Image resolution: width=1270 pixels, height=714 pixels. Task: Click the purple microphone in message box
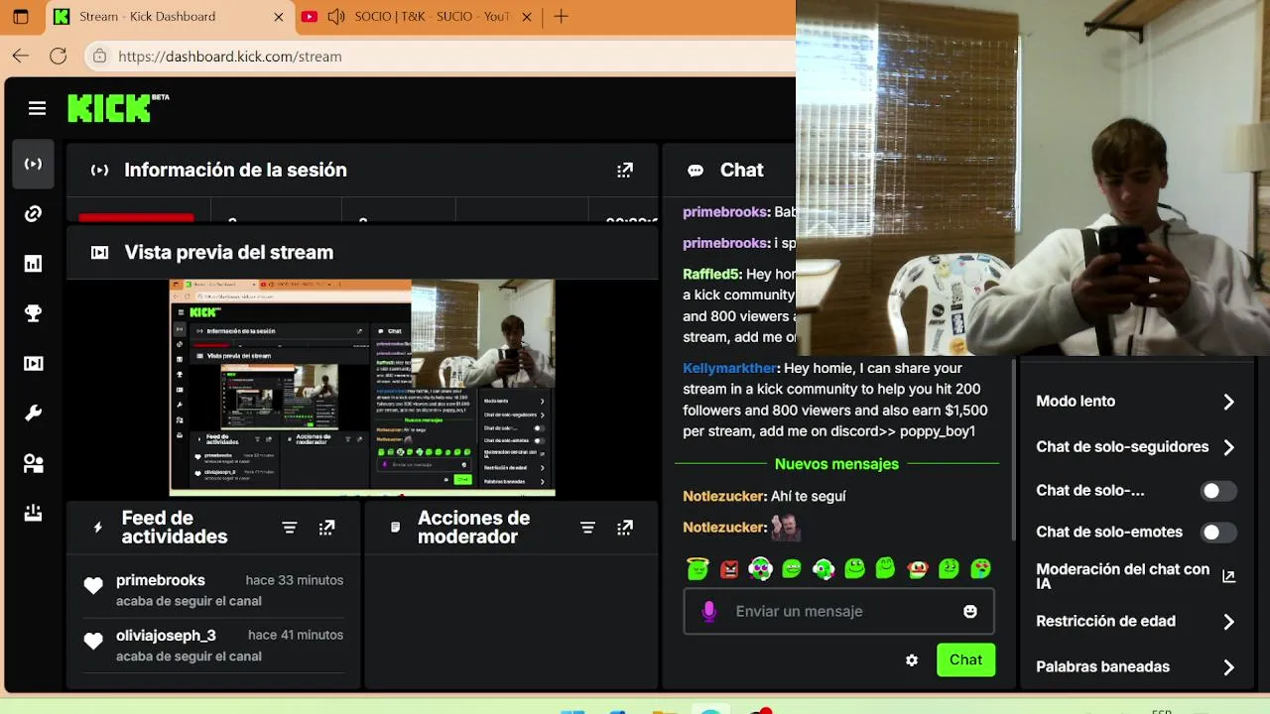click(x=708, y=612)
